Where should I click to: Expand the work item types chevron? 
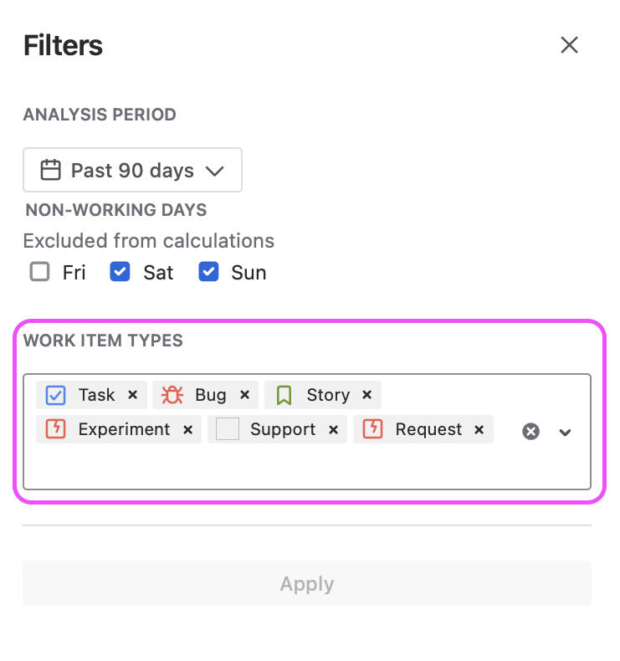(565, 432)
